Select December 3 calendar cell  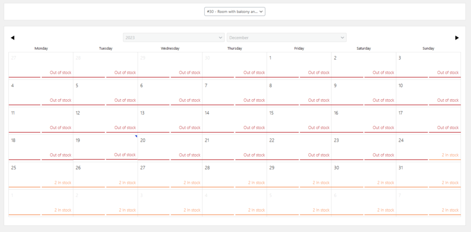click(428, 65)
